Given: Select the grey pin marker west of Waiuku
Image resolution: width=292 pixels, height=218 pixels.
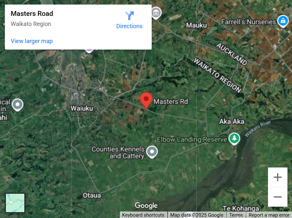Looking at the screenshot, I should point(18,105).
